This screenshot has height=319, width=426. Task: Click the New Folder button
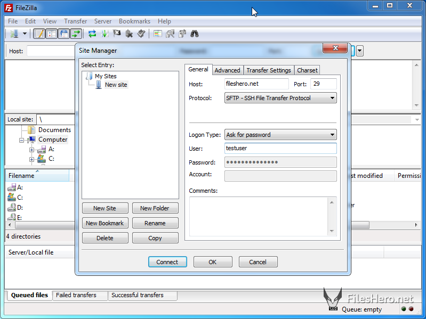[155, 208]
